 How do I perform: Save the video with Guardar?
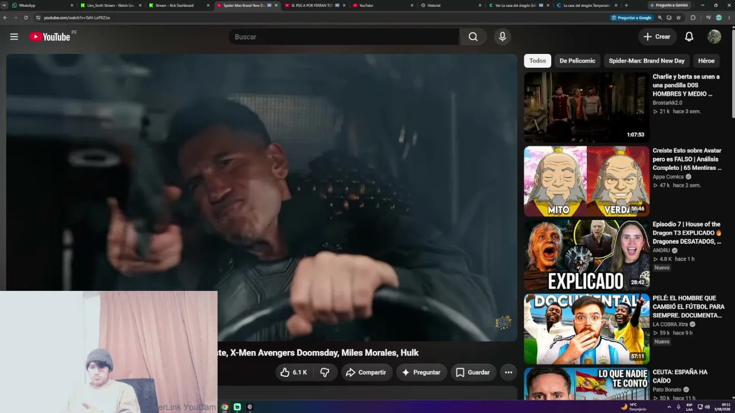pyautogui.click(x=473, y=372)
